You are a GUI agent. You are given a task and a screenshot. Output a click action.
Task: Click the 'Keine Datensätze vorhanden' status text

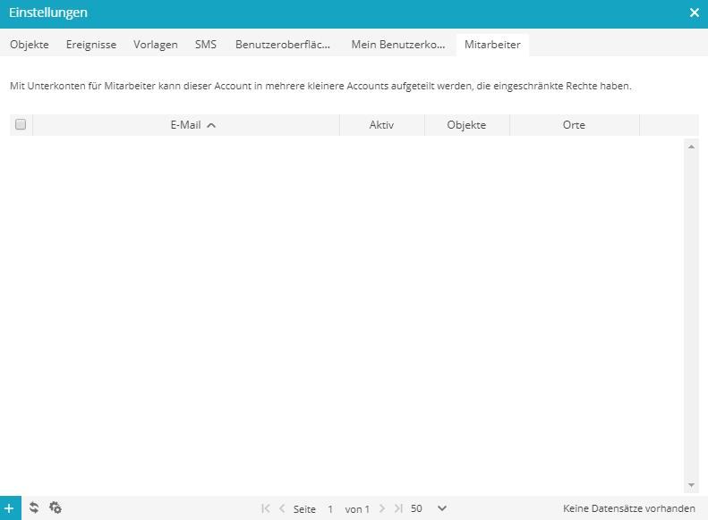click(x=629, y=508)
